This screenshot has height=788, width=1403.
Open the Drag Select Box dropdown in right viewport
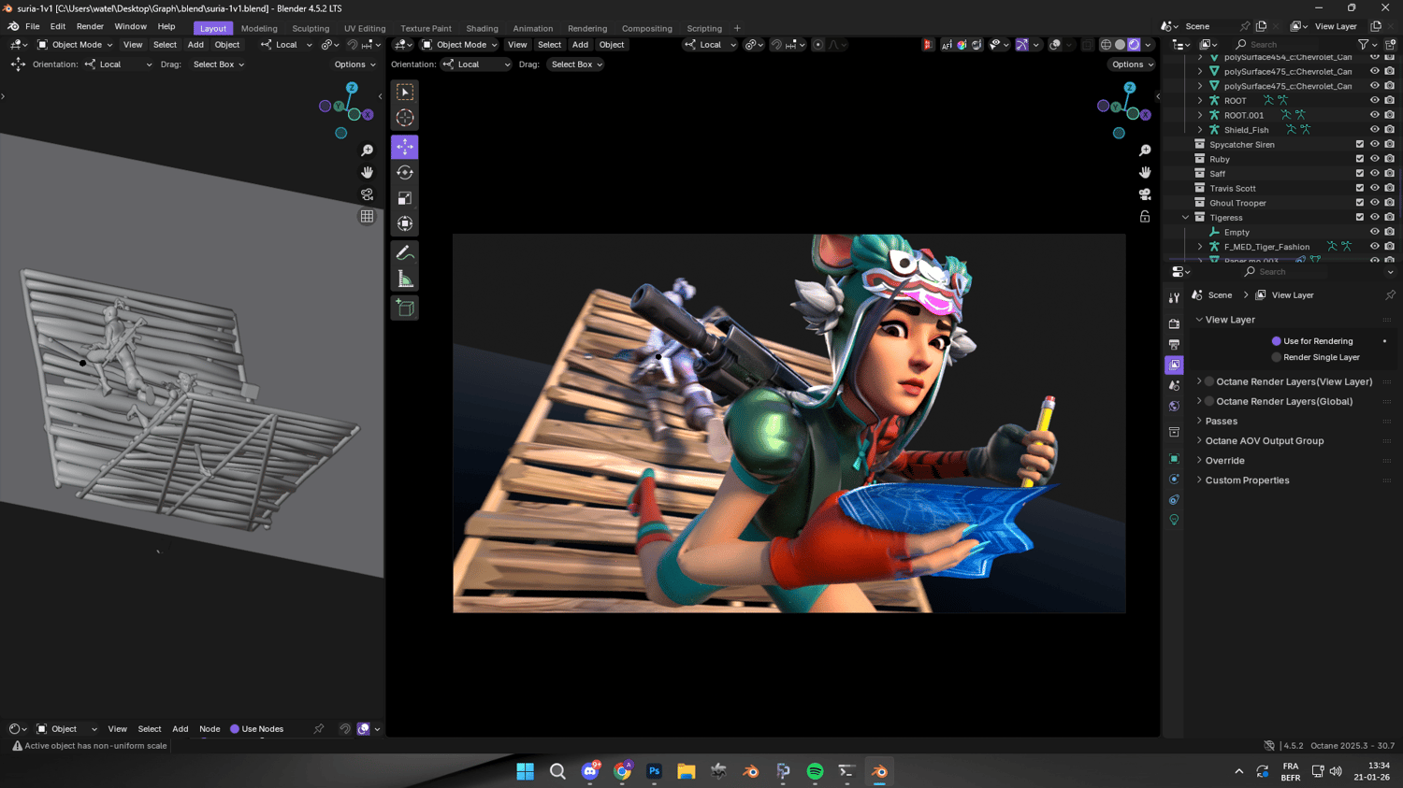pyautogui.click(x=576, y=64)
